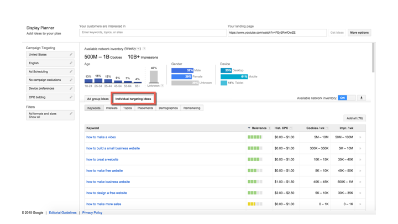Click '300K – 350K' cookies value
This screenshot has height=224, width=398.
click(319, 148)
